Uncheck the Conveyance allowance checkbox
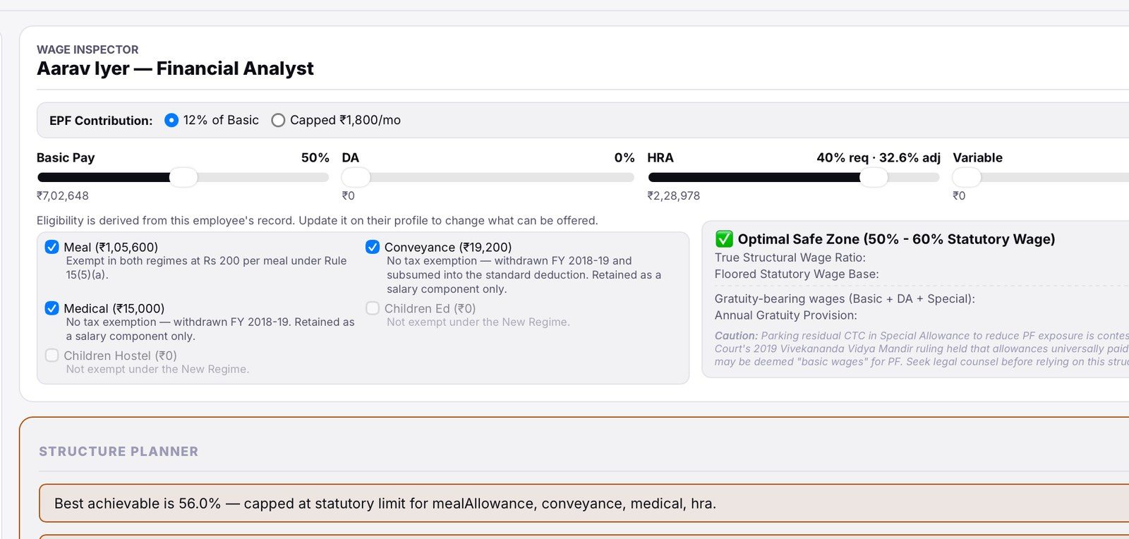Screen dimensions: 1129x539 pyautogui.click(x=373, y=247)
